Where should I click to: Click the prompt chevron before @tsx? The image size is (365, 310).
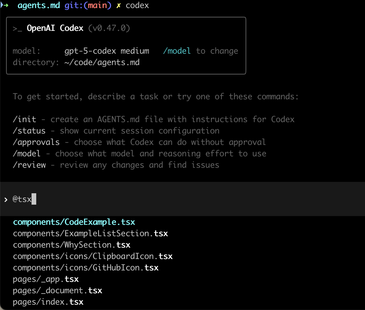point(6,200)
